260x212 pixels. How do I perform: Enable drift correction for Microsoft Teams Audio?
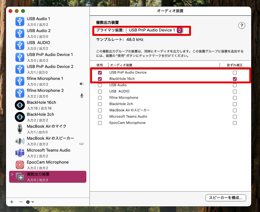coord(234,117)
